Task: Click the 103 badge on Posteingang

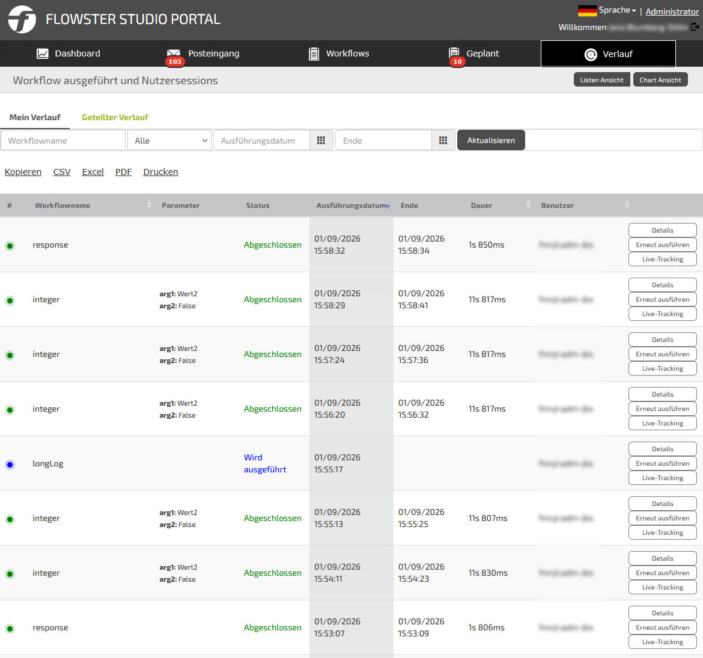Action: coord(175,62)
